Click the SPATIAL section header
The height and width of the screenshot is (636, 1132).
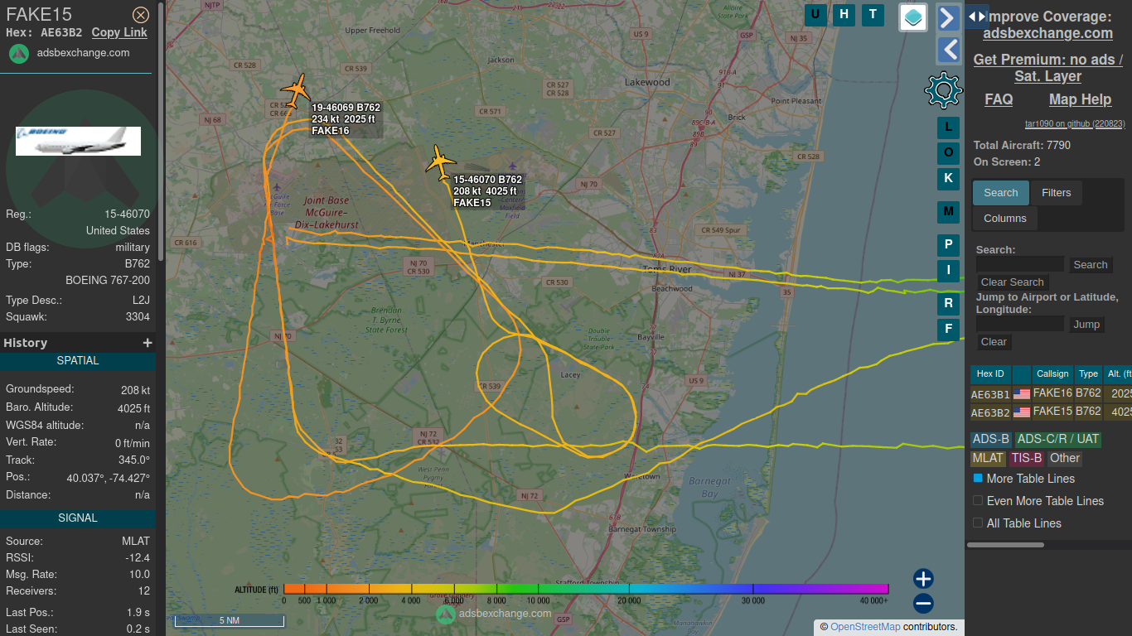click(78, 361)
